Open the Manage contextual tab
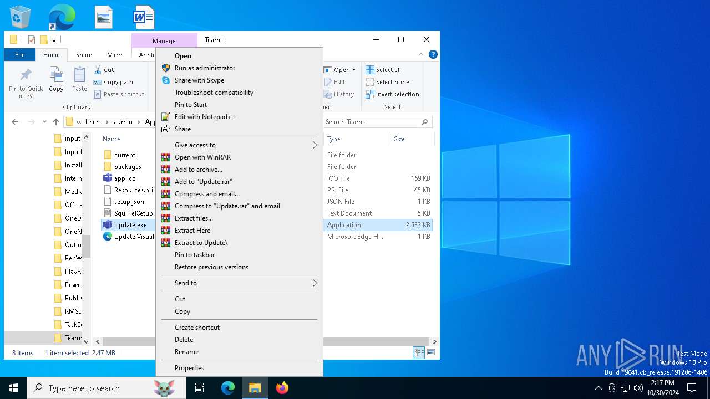This screenshot has width=710, height=399. (x=164, y=40)
